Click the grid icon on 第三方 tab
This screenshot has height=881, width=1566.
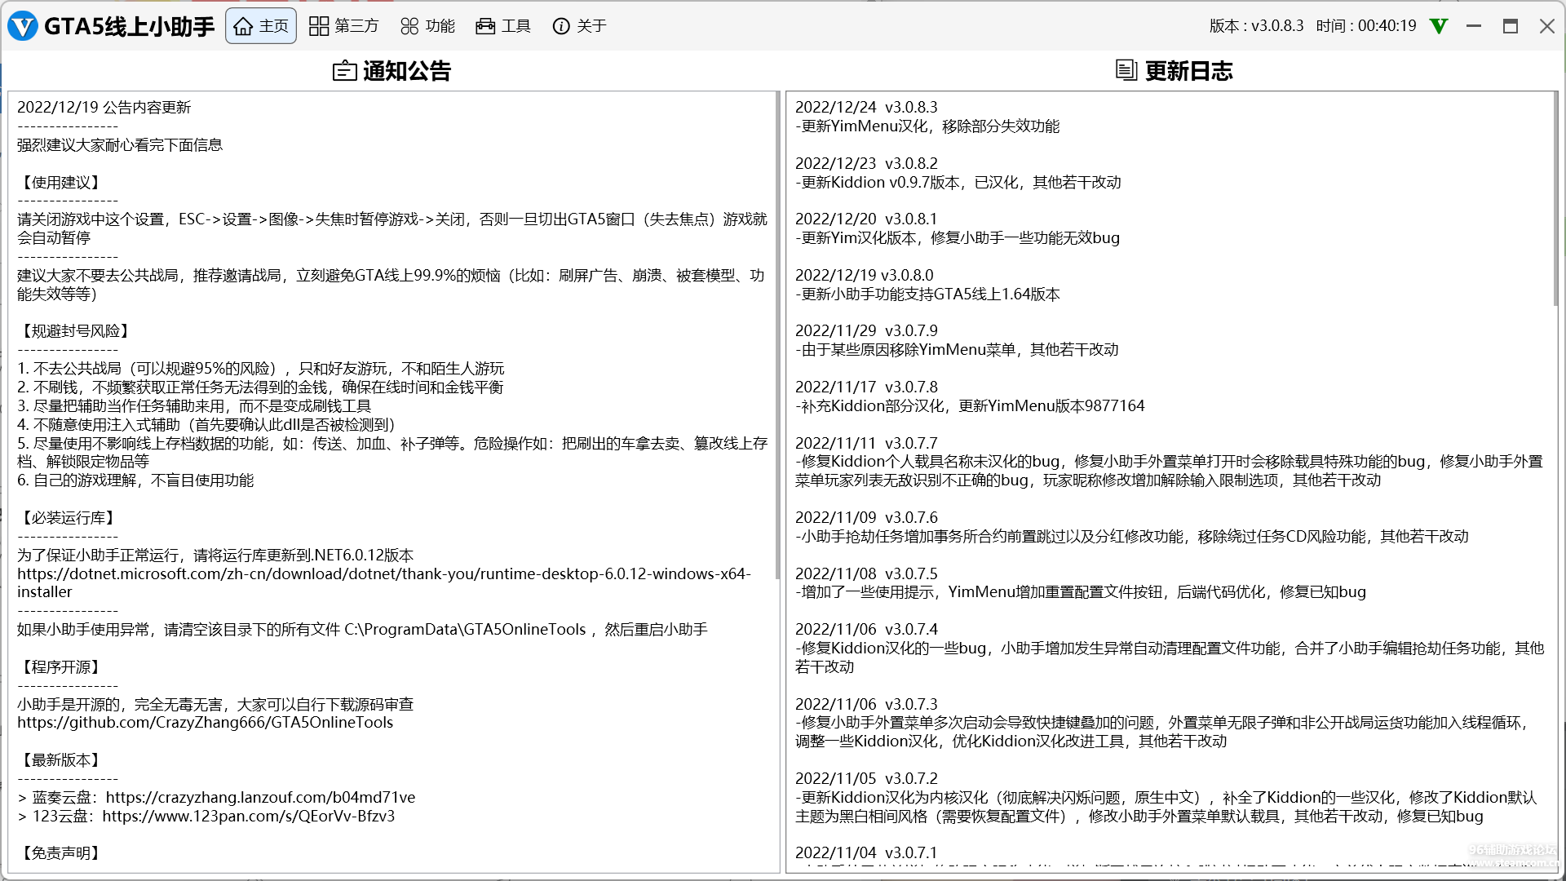pyautogui.click(x=319, y=26)
